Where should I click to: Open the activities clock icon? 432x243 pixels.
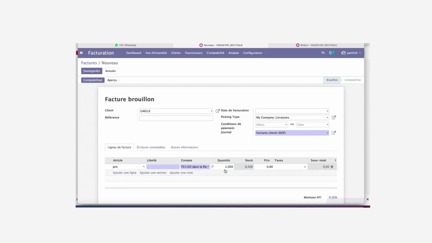click(331, 53)
